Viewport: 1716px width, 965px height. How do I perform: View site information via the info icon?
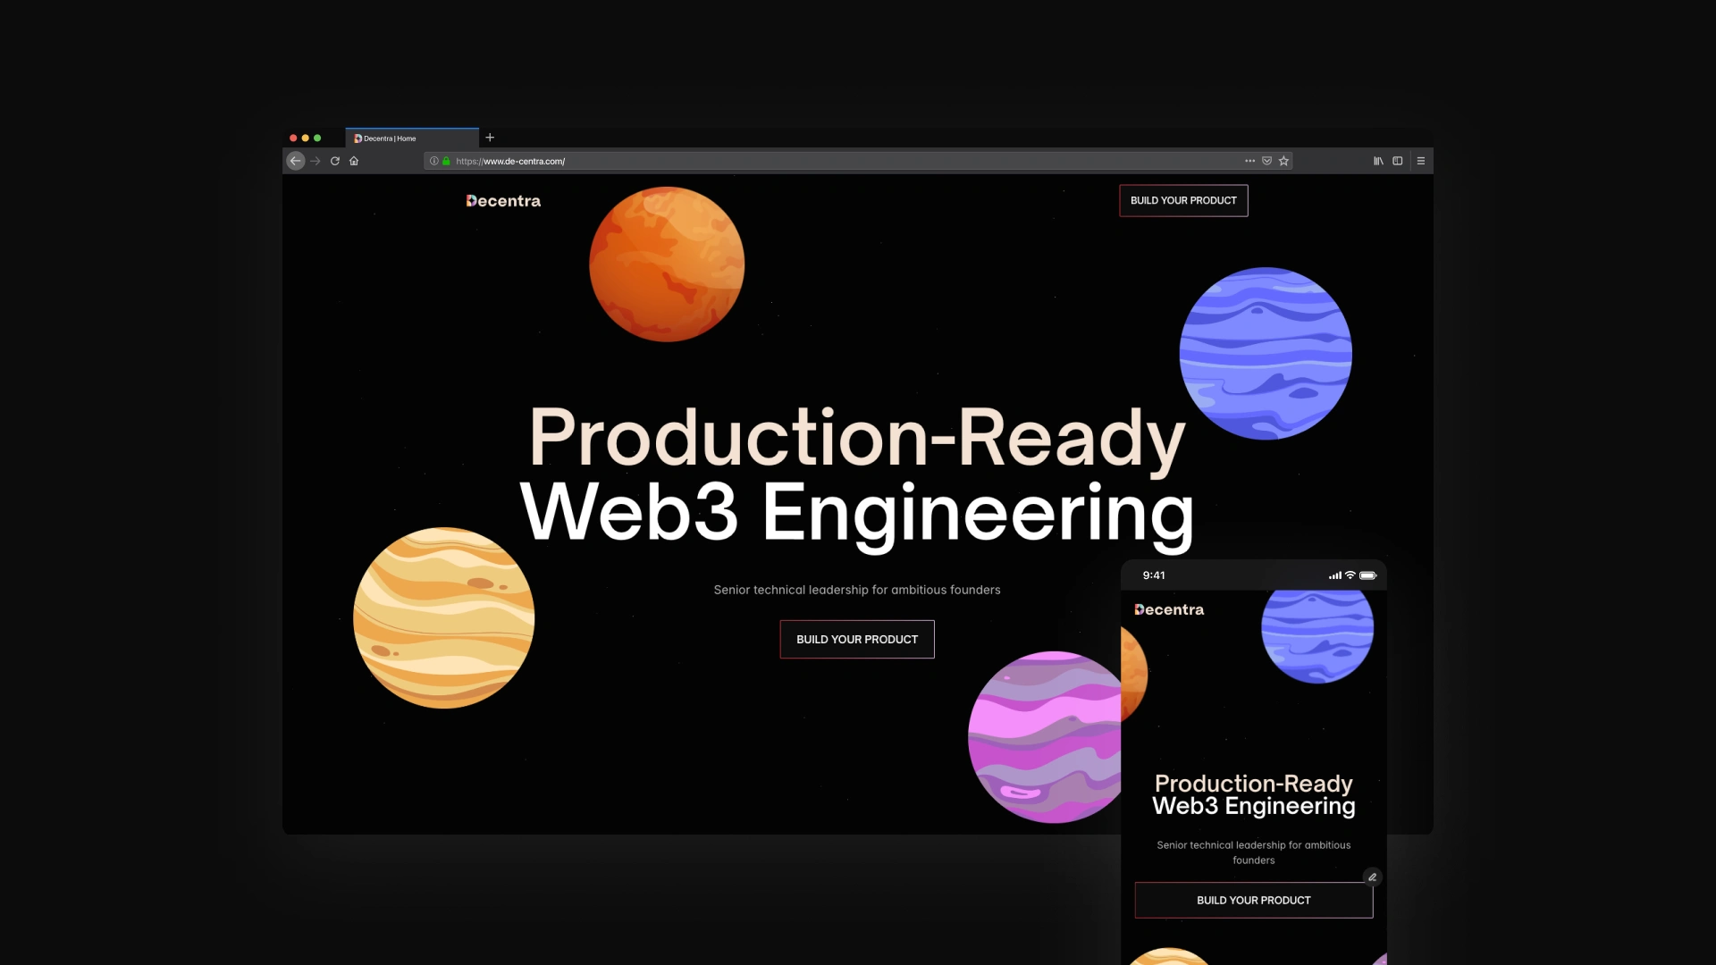tap(434, 161)
